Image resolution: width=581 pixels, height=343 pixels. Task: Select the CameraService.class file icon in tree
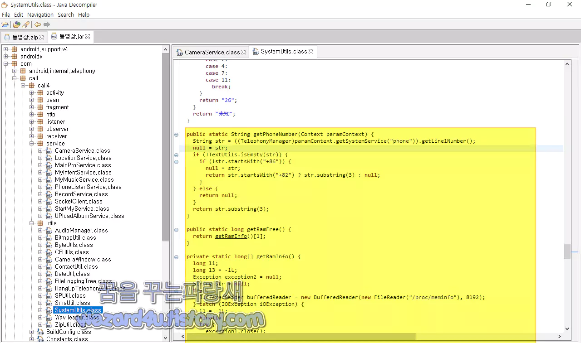(x=49, y=150)
